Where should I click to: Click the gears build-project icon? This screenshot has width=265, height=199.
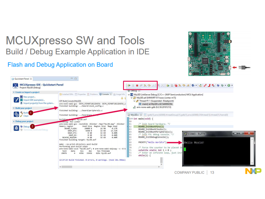[x=16, y=114]
